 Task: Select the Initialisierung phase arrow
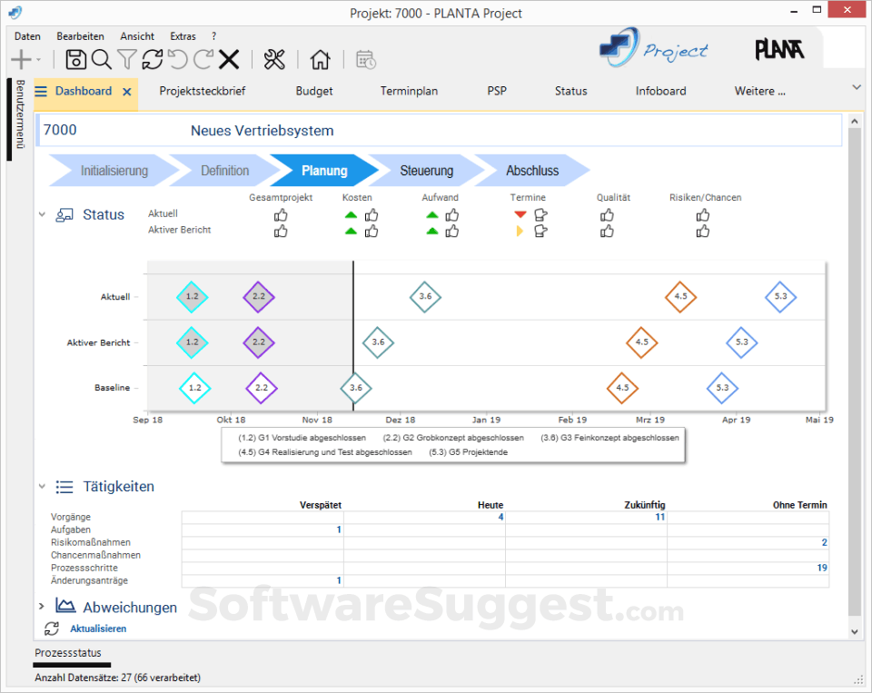click(114, 171)
